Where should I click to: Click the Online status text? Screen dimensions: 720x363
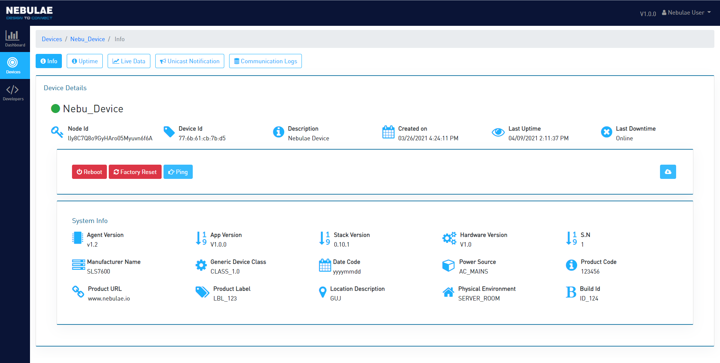point(624,138)
